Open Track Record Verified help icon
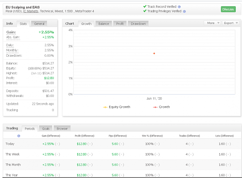This screenshot has width=242, height=178. pos(179,7)
